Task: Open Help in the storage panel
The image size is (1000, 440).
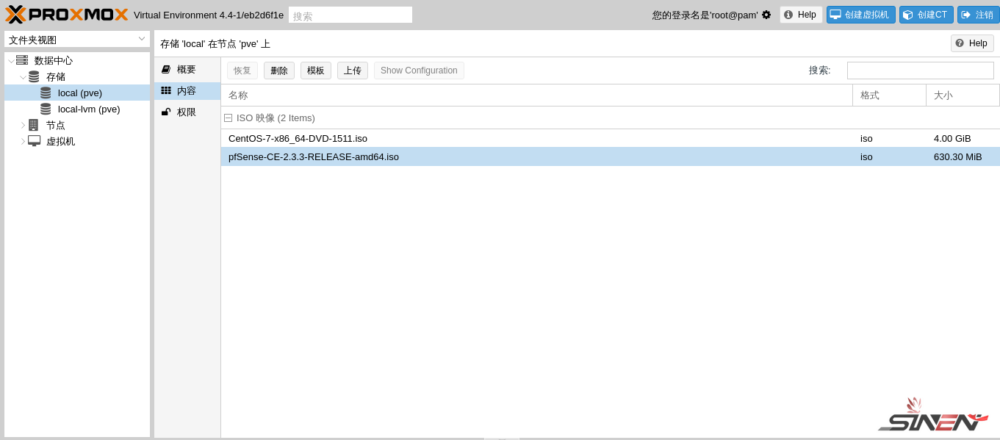Action: pos(972,43)
